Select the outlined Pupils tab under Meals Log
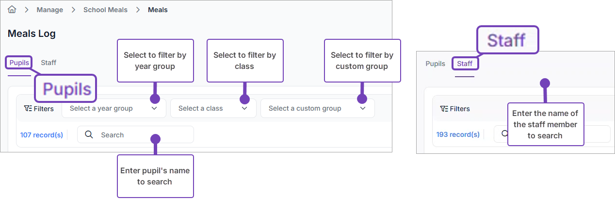This screenshot has width=615, height=199. (x=19, y=63)
